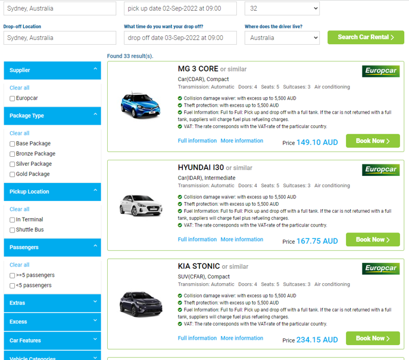This screenshot has height=360, width=409.
Task: Click the price 149.10 AUD
Action: (x=317, y=142)
